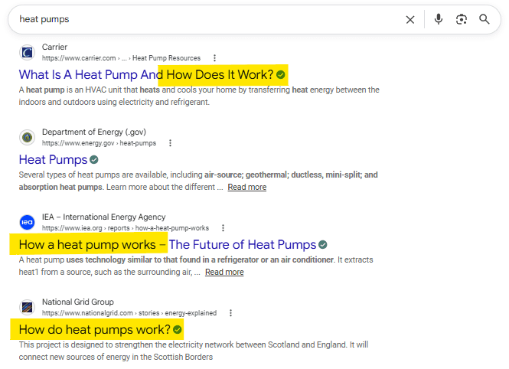Screen dimensions: 509x369
Task: Open the 'Heat Pumps' energy.gov result title
Action: click(54, 160)
